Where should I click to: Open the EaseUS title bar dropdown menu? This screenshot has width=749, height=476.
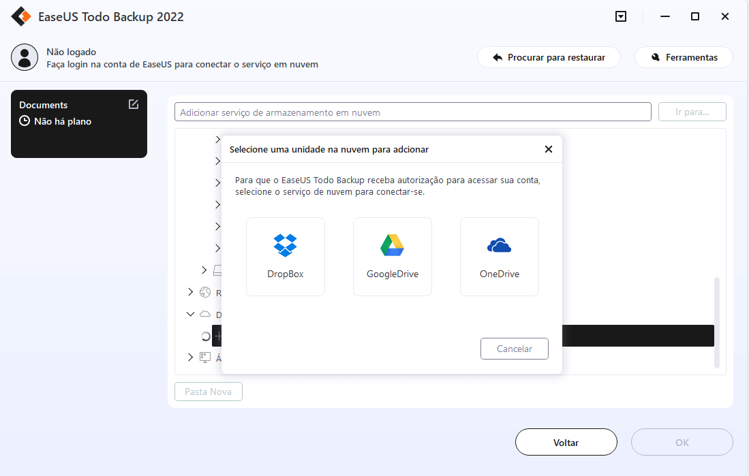pyautogui.click(x=620, y=17)
